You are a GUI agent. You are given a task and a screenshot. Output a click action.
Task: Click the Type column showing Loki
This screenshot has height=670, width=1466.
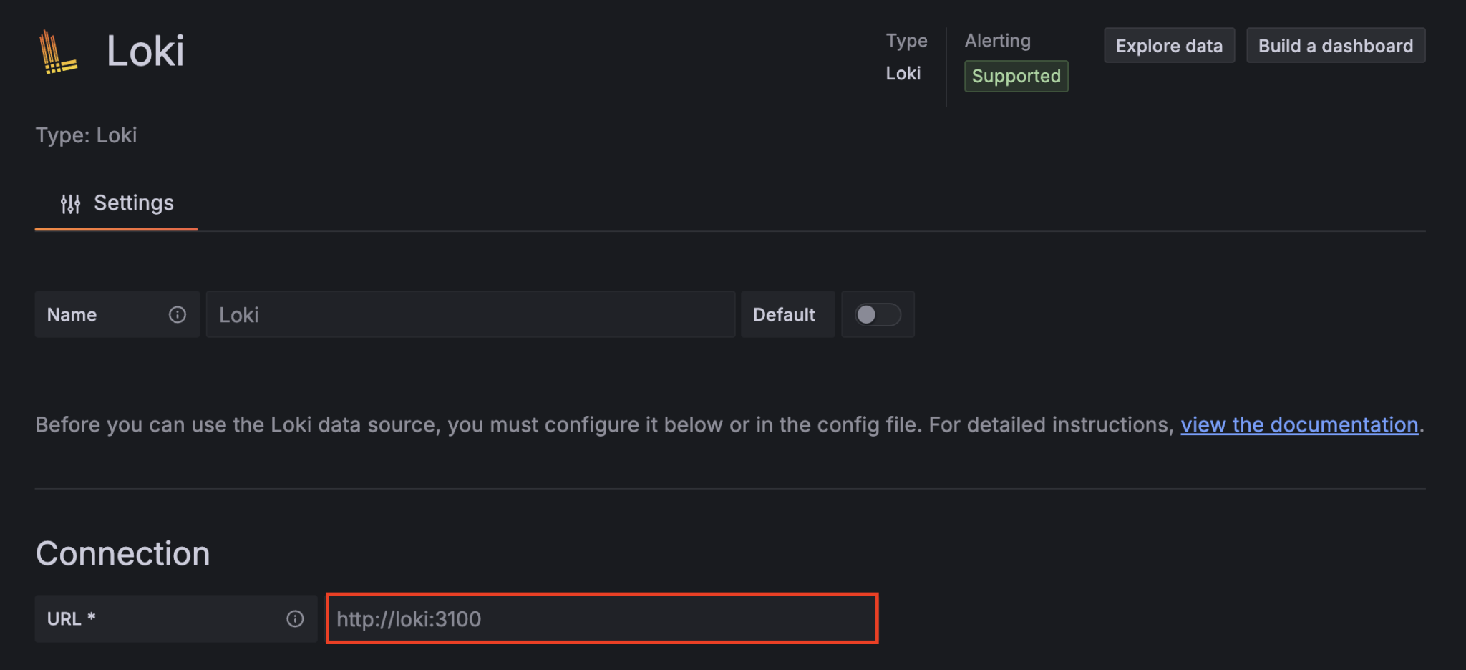point(905,73)
